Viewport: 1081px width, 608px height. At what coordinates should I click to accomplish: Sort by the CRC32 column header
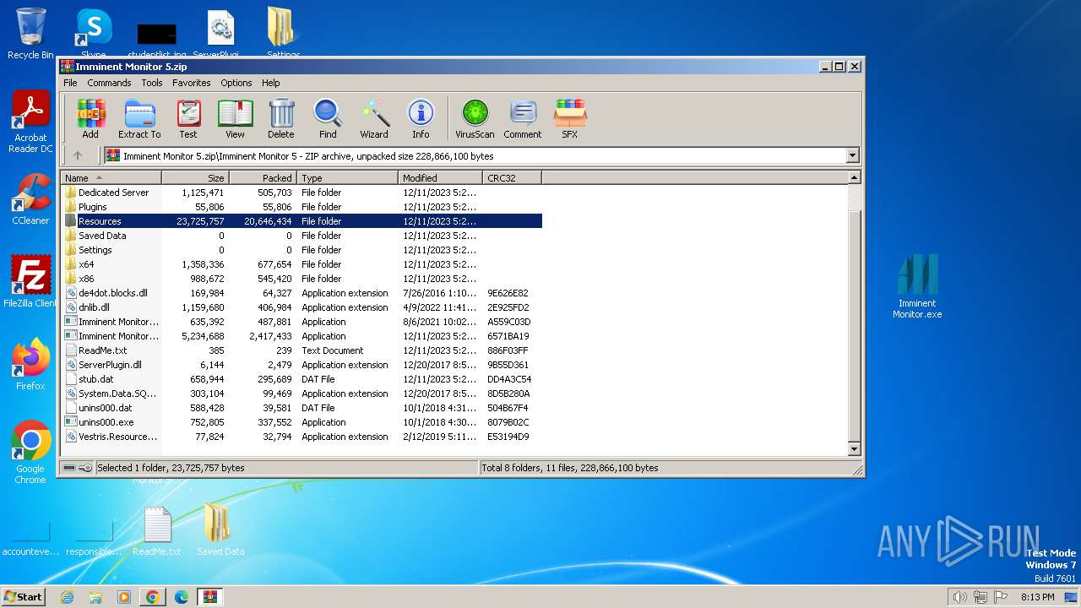click(x=512, y=177)
